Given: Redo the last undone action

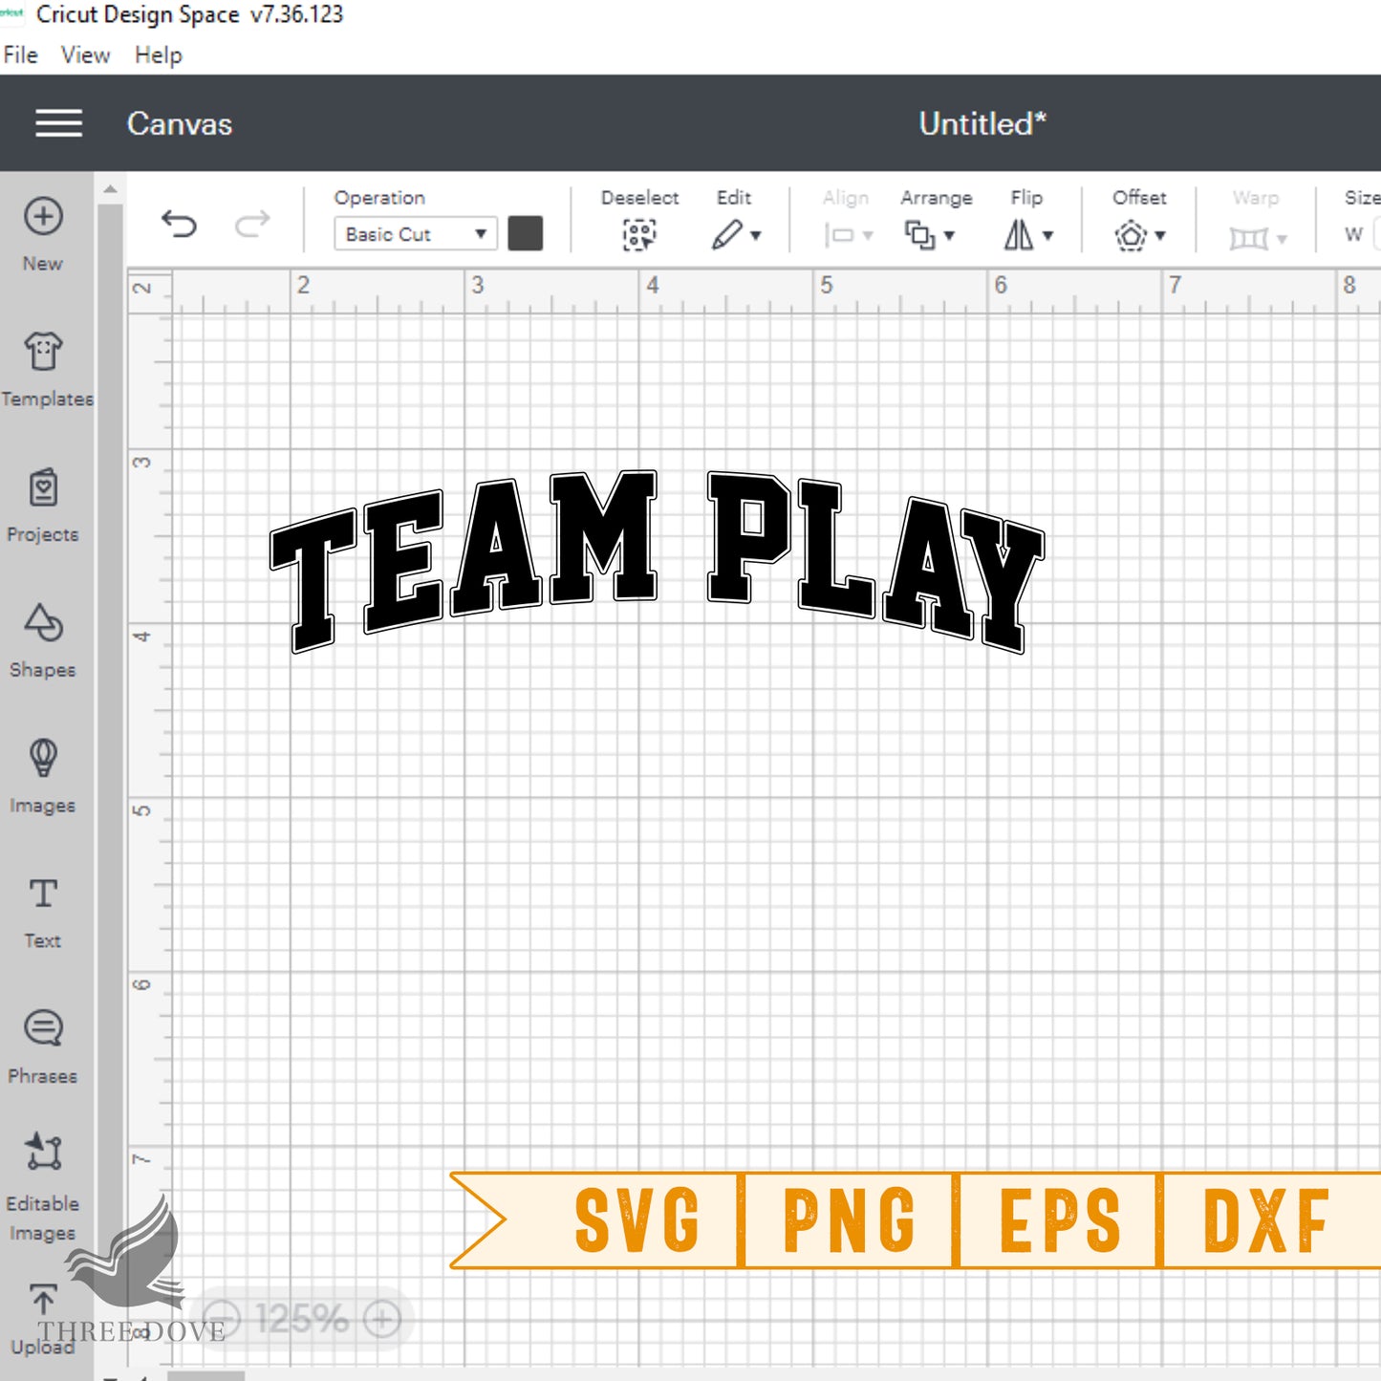Looking at the screenshot, I should [252, 225].
